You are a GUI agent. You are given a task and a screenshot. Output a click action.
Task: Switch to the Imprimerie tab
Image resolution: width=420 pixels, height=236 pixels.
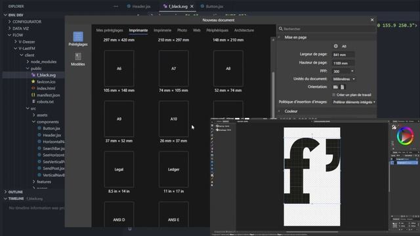[x=162, y=30]
